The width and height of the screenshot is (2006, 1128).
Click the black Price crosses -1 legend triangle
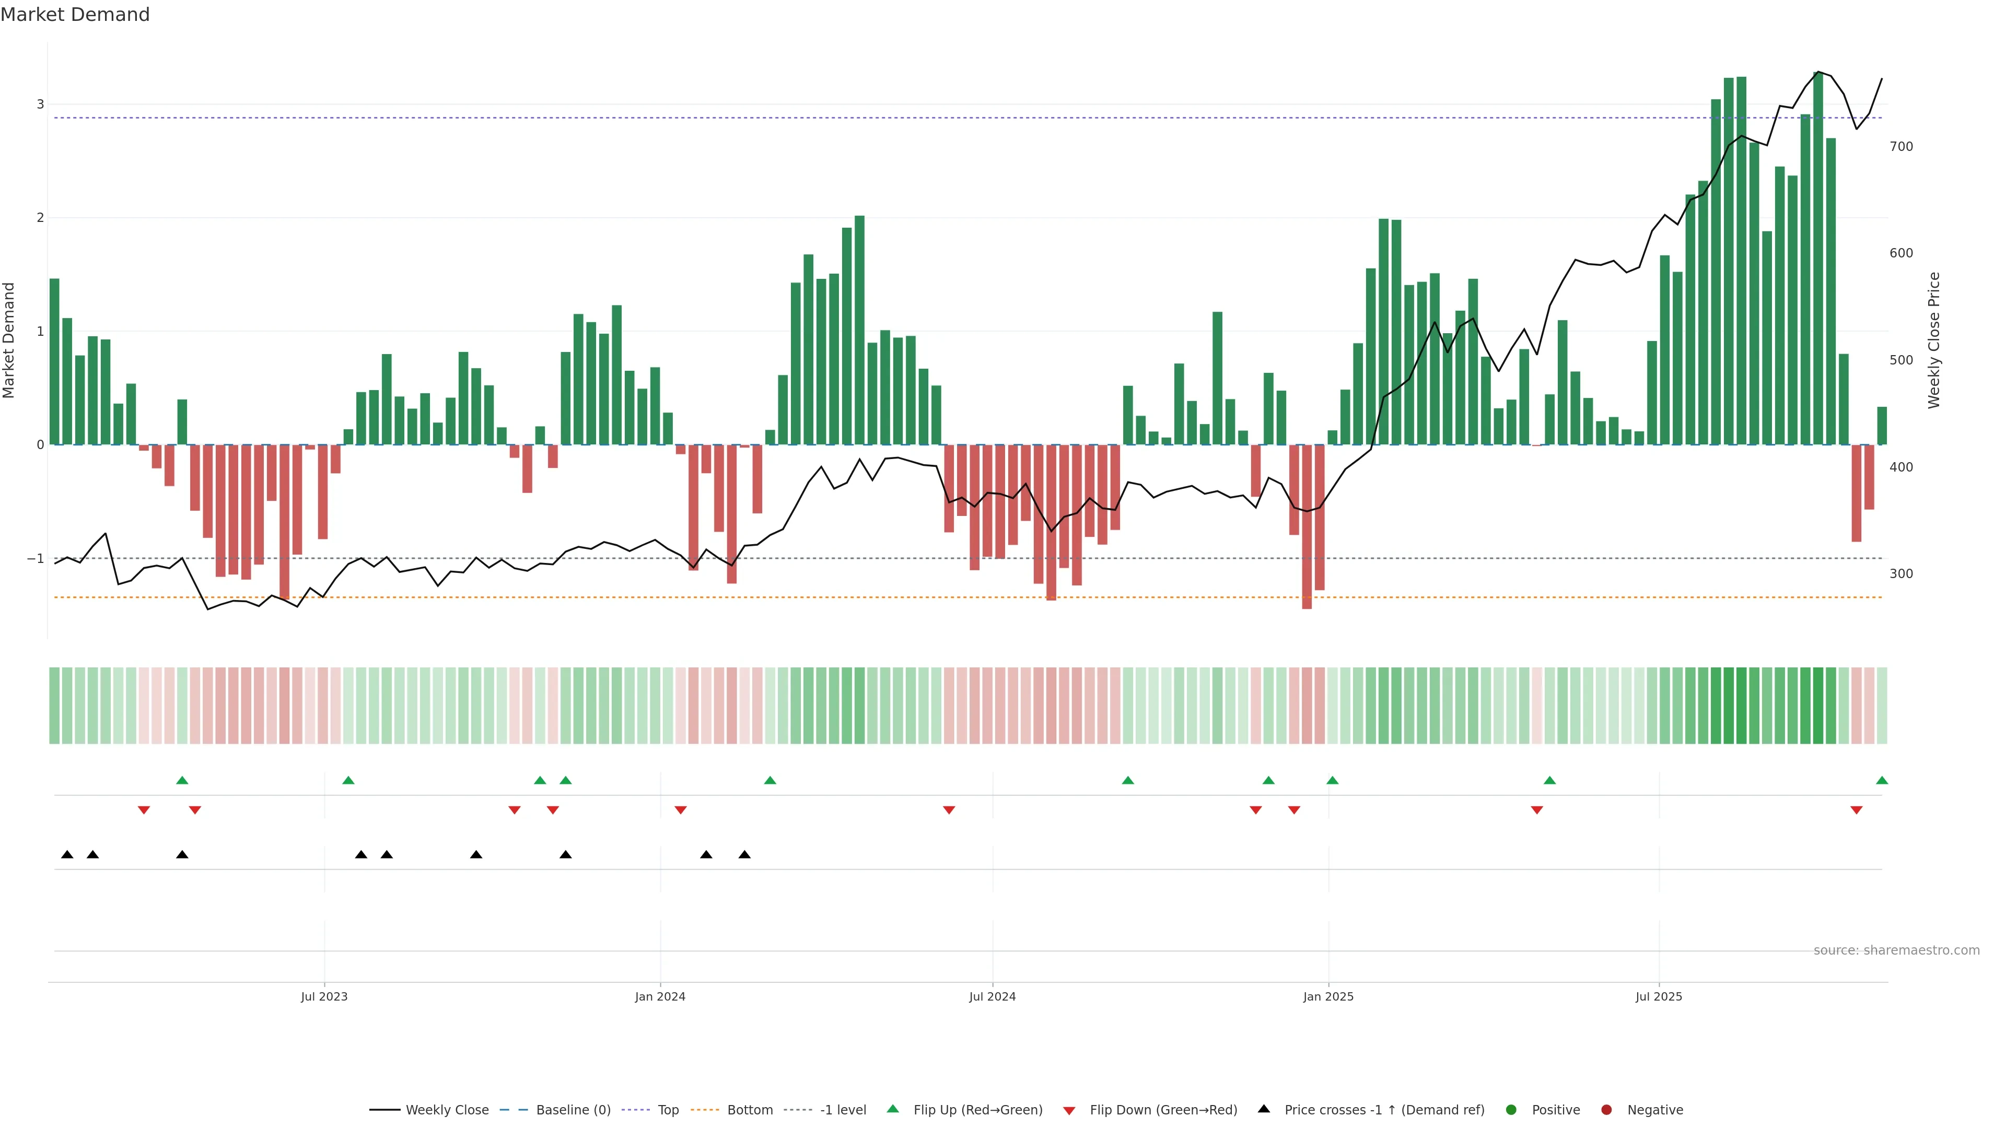pyautogui.click(x=1264, y=1109)
